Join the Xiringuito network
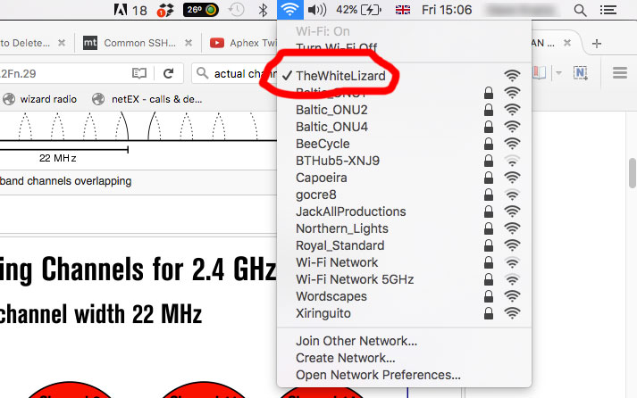The height and width of the screenshot is (398, 637). point(404,313)
